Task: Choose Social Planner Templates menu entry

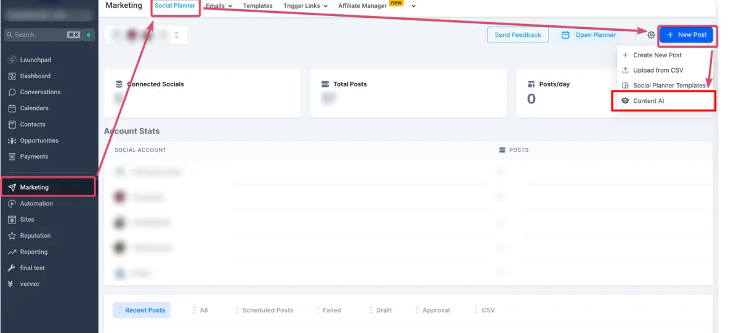Action: pos(666,86)
